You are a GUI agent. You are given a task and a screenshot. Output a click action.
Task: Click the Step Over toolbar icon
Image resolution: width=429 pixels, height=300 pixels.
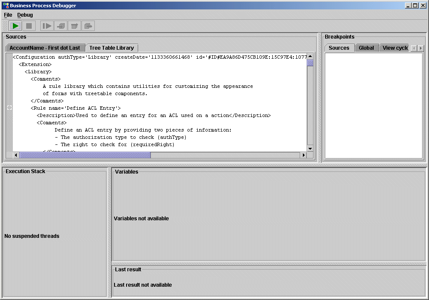pos(74,26)
